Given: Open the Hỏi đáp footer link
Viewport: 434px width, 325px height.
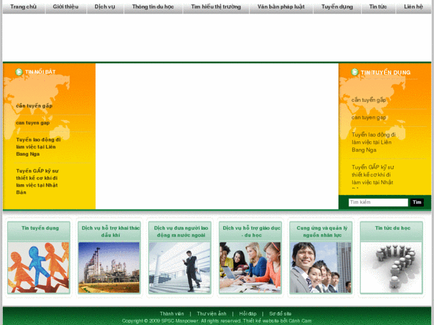Looking at the screenshot, I should 248,314.
